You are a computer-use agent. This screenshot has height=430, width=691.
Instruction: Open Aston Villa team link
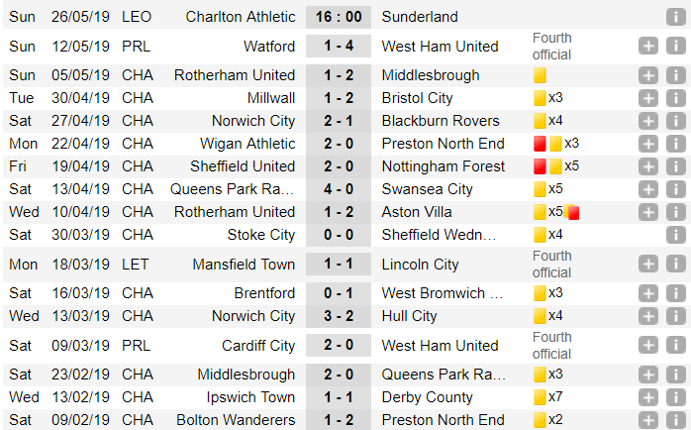417,212
